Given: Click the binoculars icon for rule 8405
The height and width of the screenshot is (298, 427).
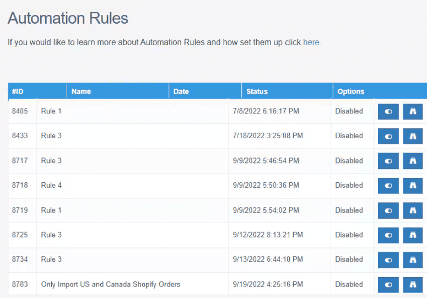Looking at the screenshot, I should pyautogui.click(x=412, y=111).
